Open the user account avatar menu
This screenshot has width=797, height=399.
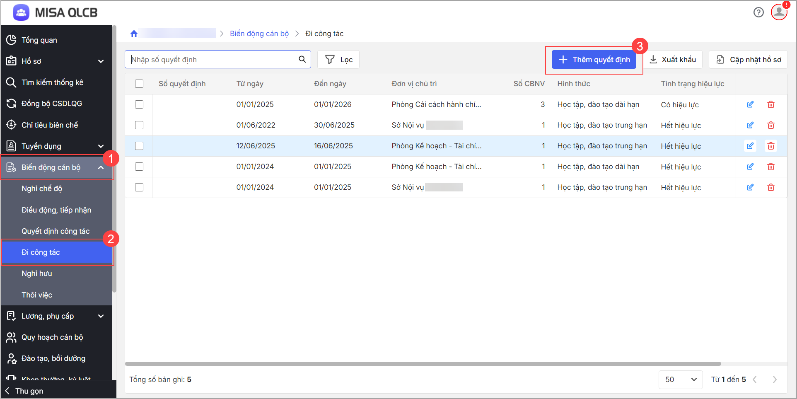[779, 12]
